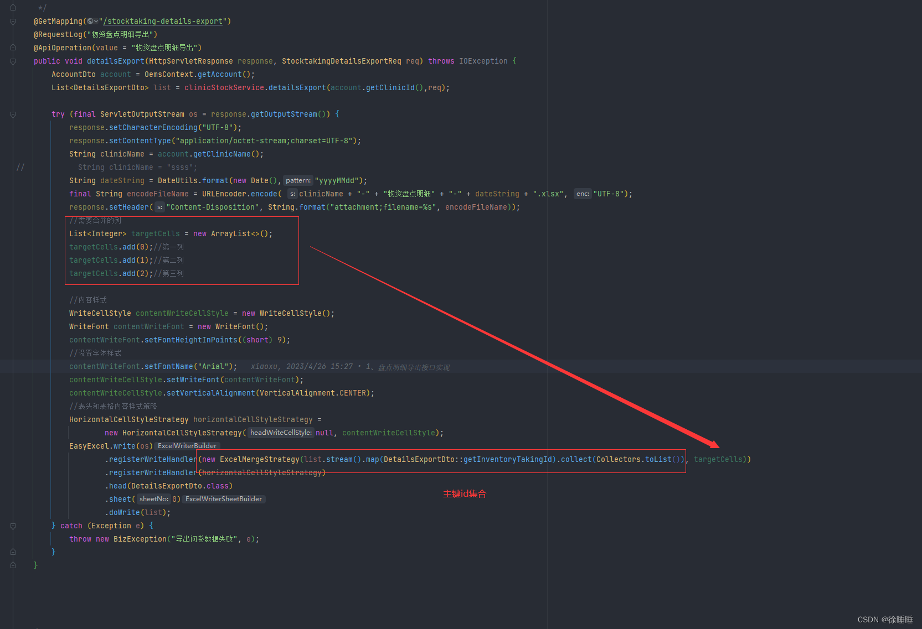Click targetCells.add(0) statement
The image size is (922, 629).
pyautogui.click(x=111, y=247)
